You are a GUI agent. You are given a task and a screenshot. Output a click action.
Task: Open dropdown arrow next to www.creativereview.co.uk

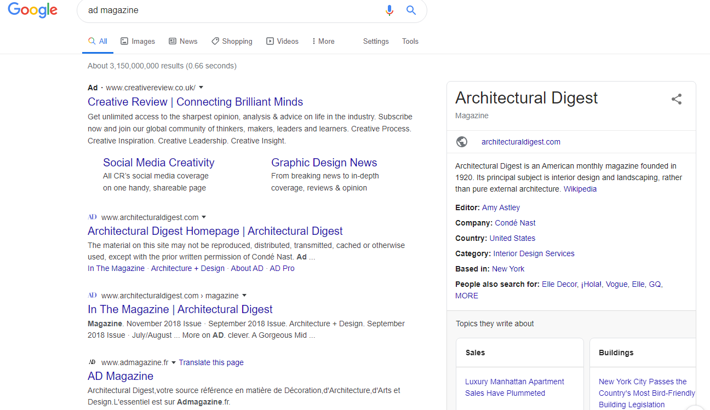[x=201, y=88]
